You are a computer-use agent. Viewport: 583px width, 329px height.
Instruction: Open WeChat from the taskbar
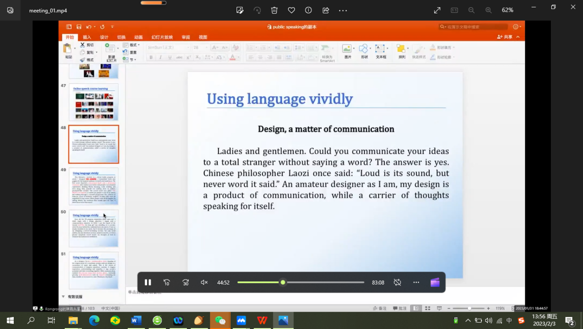[220, 320]
